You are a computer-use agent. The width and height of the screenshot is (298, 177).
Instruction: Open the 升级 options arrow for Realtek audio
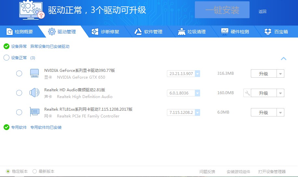click(280, 93)
